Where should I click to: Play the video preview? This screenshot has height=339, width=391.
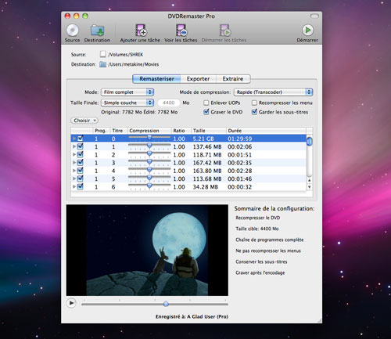[x=71, y=303]
